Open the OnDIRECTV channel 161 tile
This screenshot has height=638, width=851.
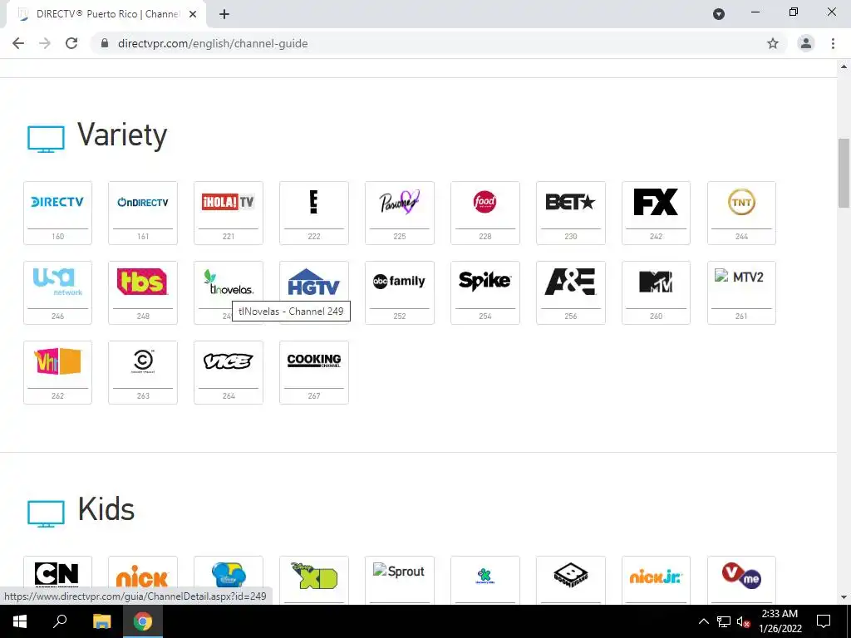pos(143,213)
